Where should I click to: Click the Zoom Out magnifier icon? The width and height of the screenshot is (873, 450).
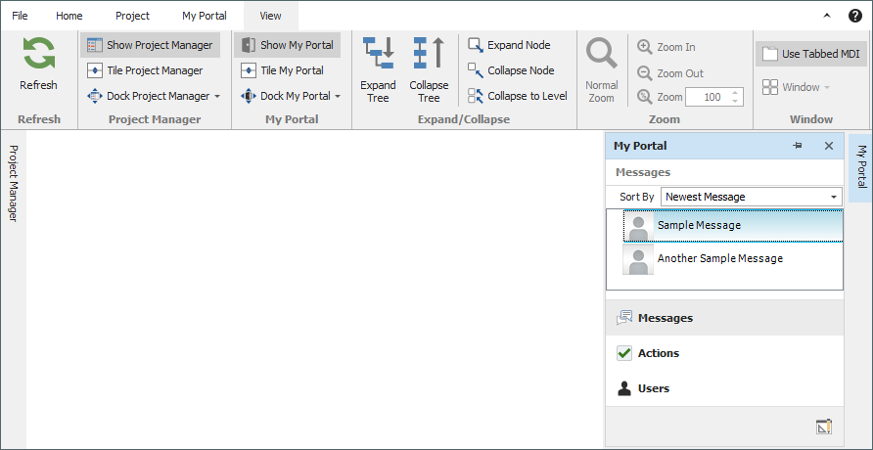tap(645, 73)
